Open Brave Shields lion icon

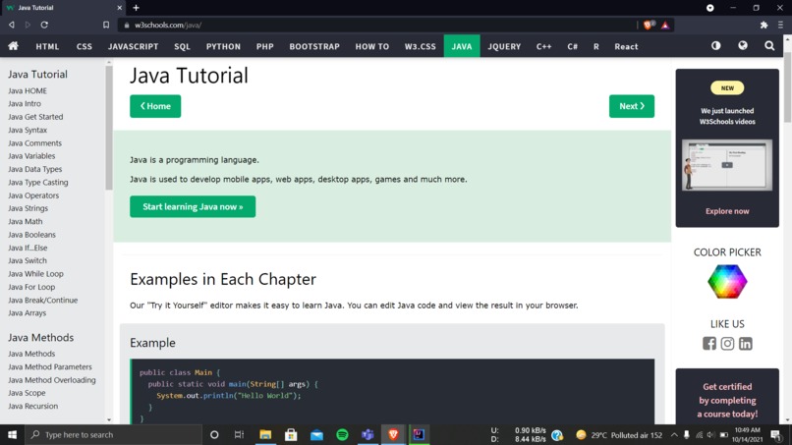click(x=649, y=25)
